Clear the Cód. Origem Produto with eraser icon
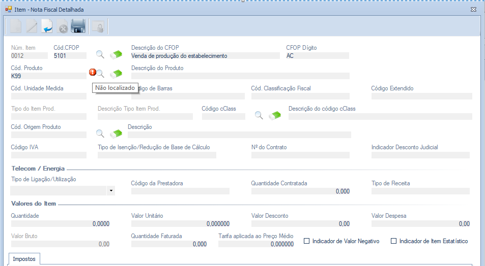The image size is (485, 266). pos(116,134)
